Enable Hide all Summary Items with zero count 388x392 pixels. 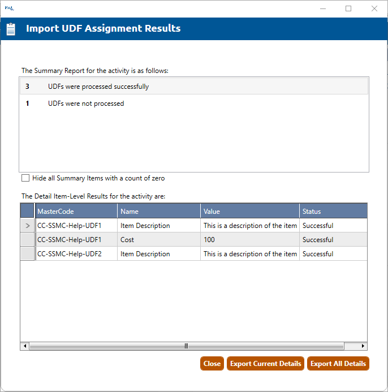coord(25,178)
